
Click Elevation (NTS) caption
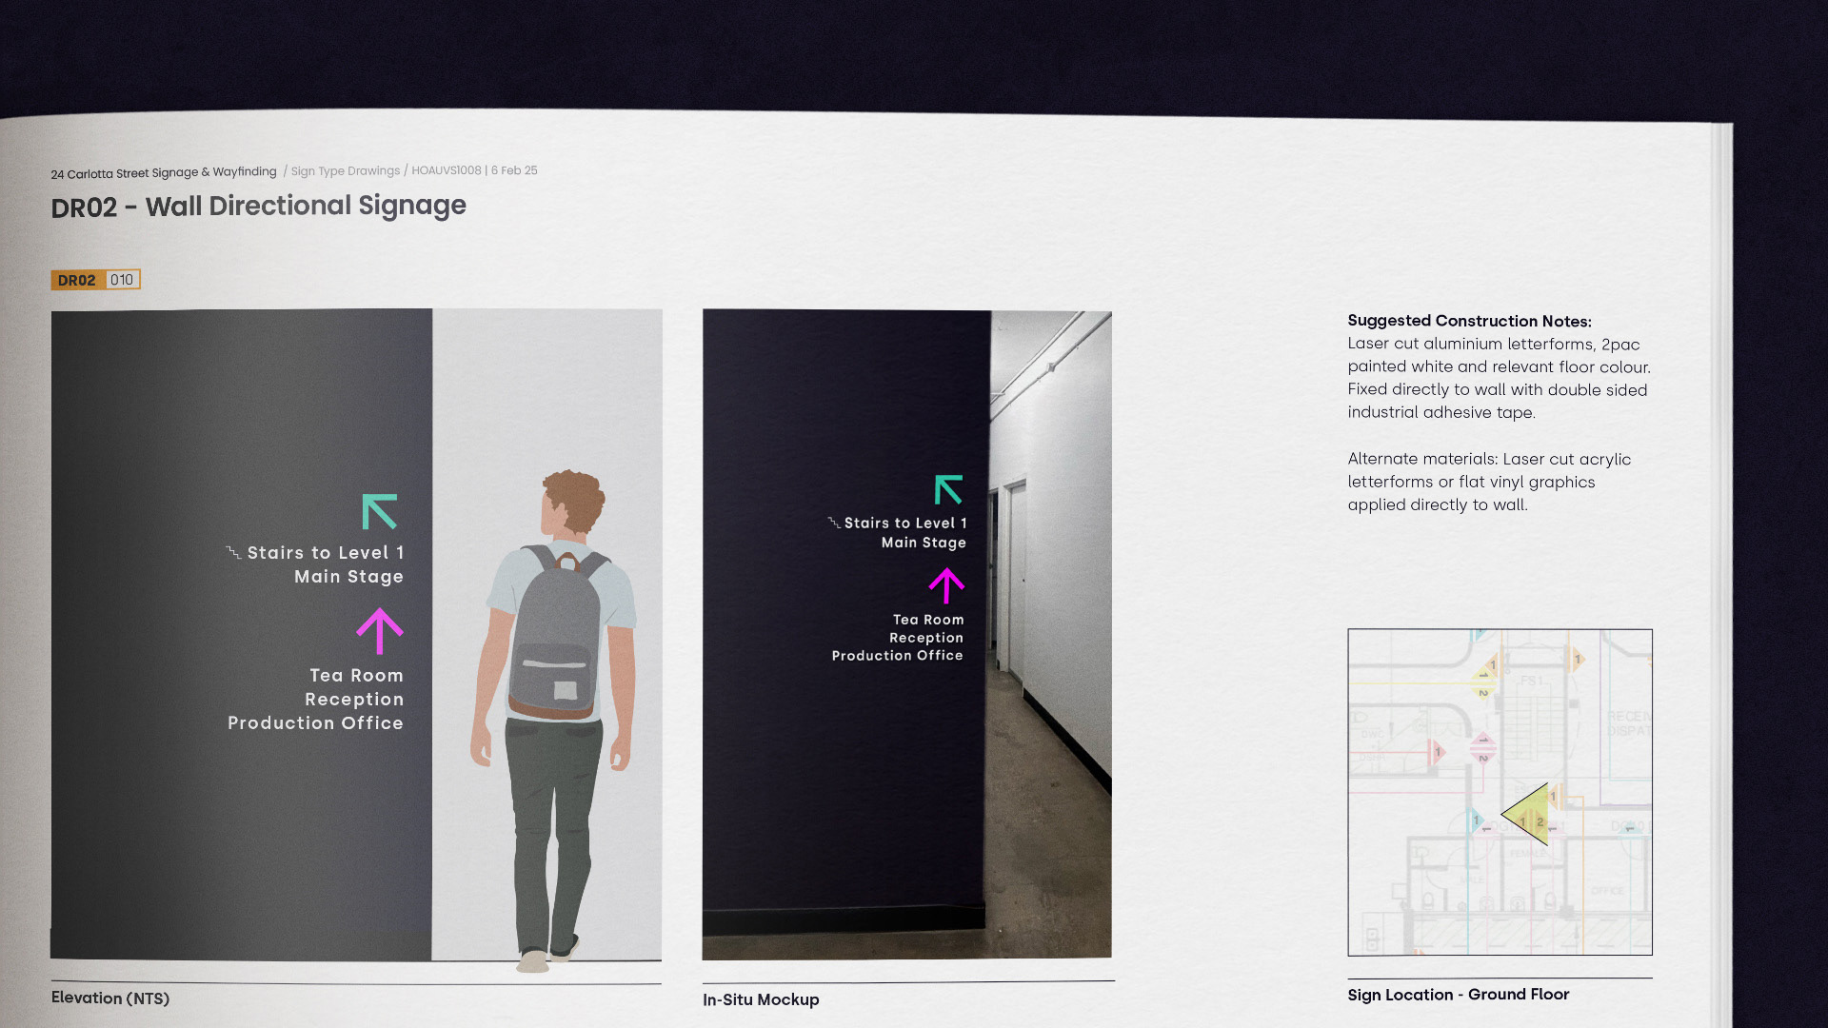click(x=110, y=998)
